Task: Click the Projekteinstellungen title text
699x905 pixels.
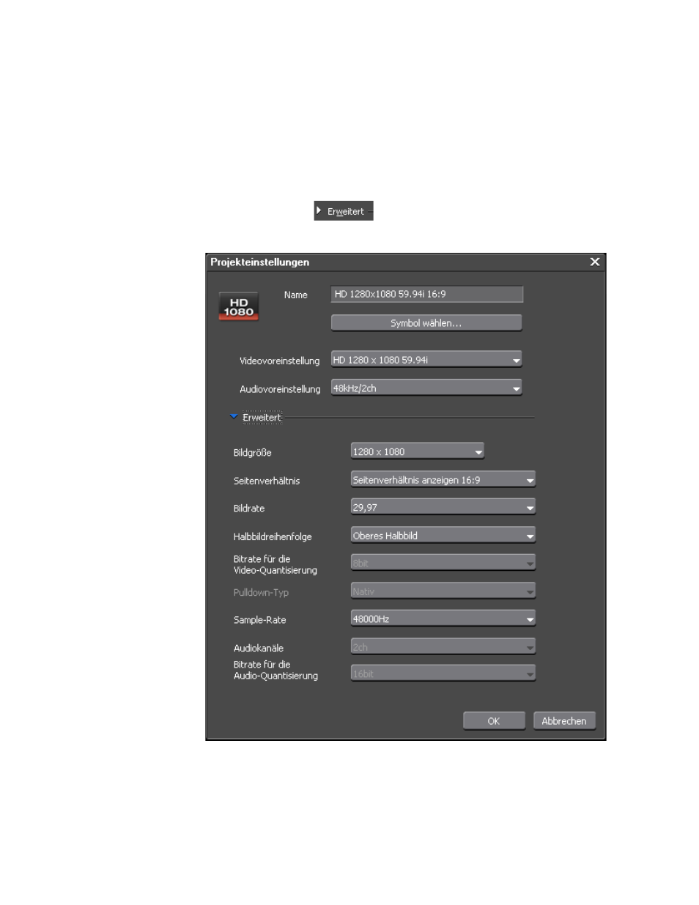Action: coord(260,262)
